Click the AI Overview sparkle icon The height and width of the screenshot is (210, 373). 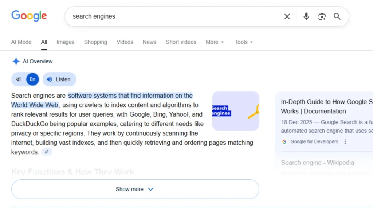pos(16,61)
